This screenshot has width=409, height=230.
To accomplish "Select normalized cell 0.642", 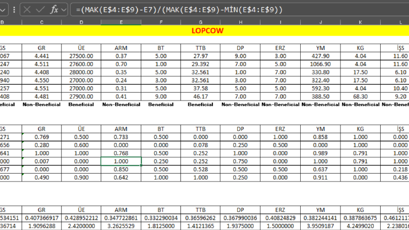I will pos(121,177).
